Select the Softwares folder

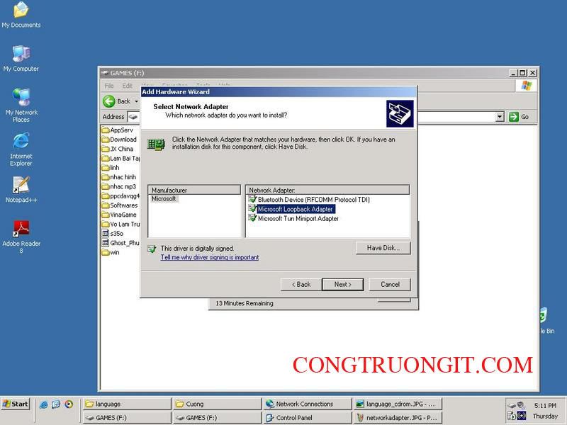[120, 205]
